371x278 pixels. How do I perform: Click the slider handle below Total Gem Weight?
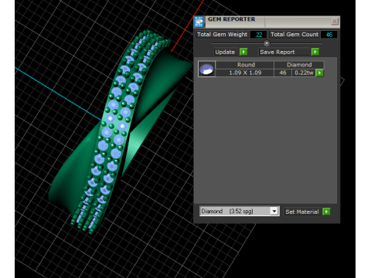[267, 43]
